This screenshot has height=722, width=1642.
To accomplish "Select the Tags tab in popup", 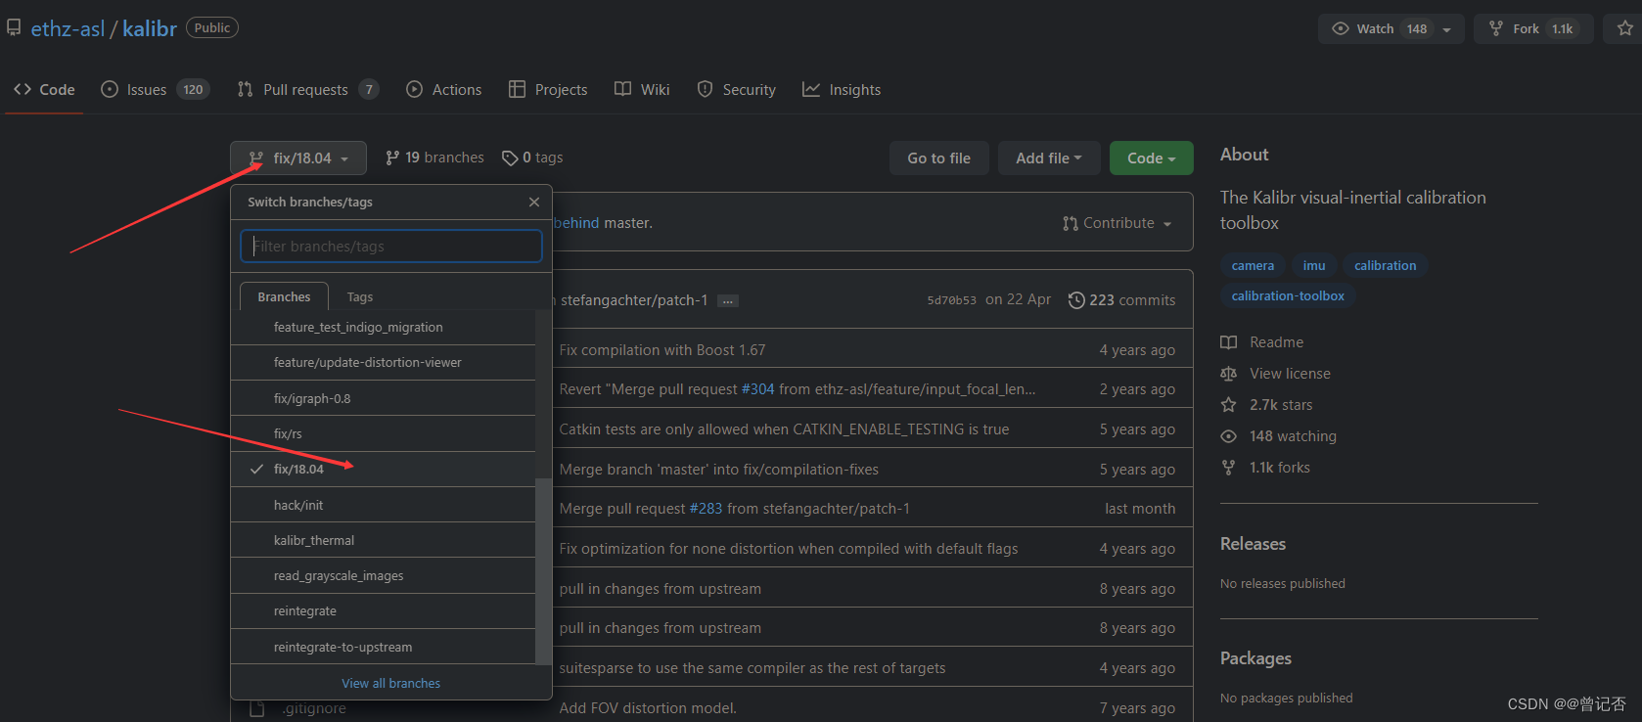I will 360,296.
